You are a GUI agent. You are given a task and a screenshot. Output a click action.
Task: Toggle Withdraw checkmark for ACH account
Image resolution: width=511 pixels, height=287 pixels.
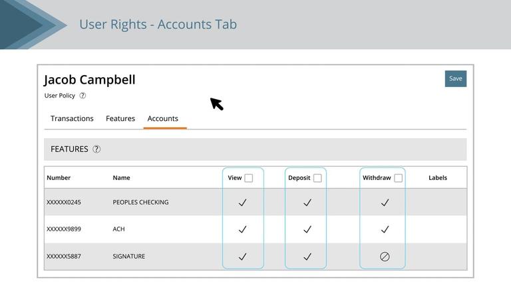click(385, 229)
